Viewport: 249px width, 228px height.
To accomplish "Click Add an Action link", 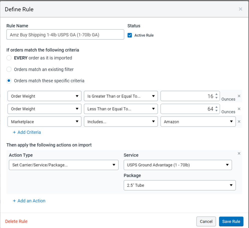I will click(29, 201).
